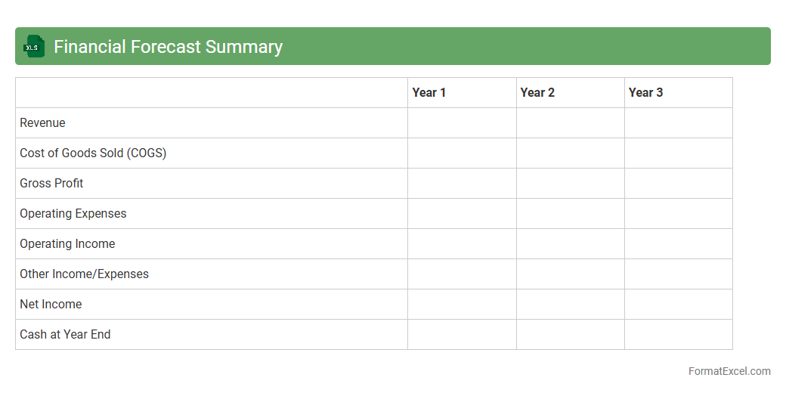Select the Year 3 column header
This screenshot has height=393, width=786.
coord(645,92)
